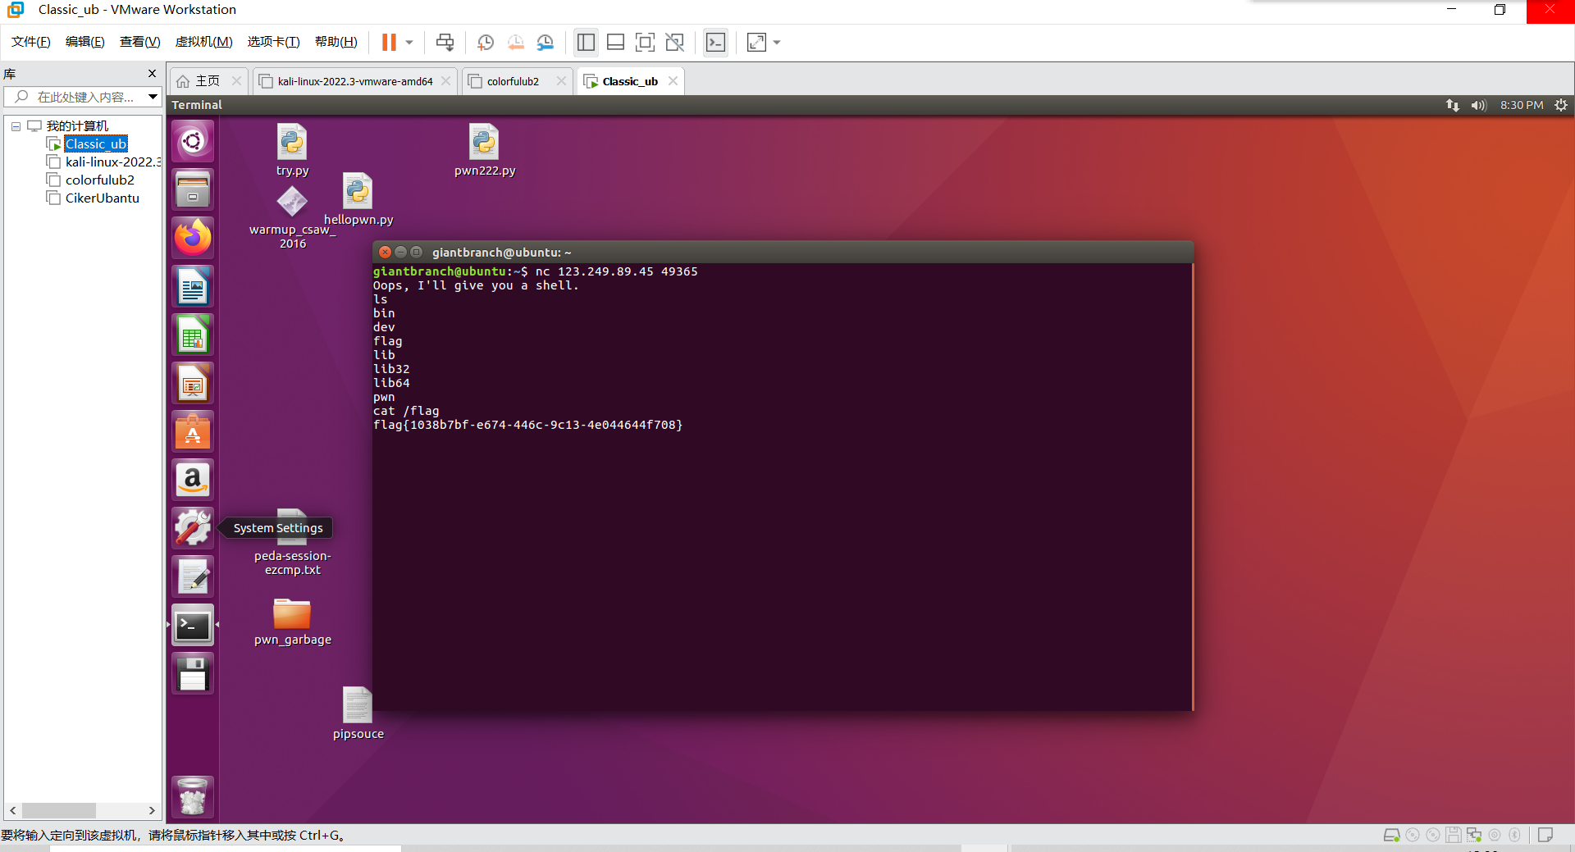Select the warmup_csaw_2016 desktop file
1575x852 pixels.
coord(292,217)
